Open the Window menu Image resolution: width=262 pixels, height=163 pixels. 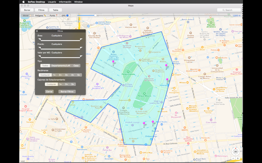tap(78, 2)
